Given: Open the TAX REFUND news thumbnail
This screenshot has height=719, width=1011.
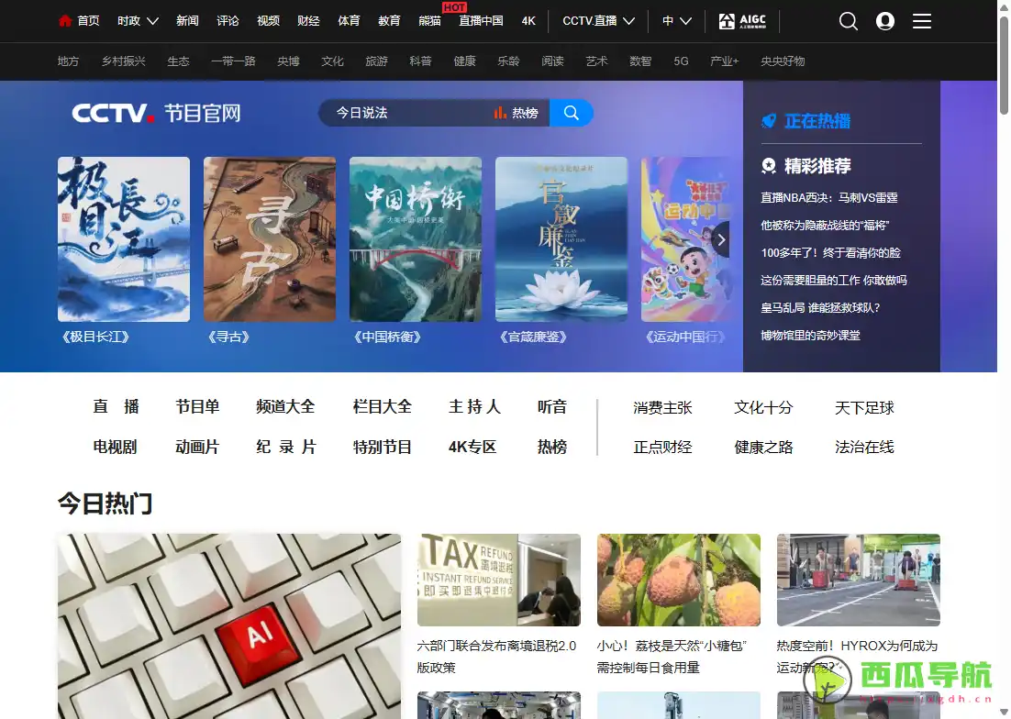Looking at the screenshot, I should coord(498,580).
